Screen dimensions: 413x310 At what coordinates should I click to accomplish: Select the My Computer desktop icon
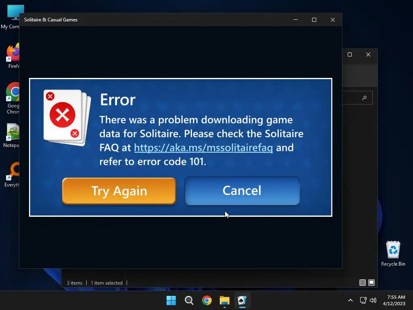10,16
